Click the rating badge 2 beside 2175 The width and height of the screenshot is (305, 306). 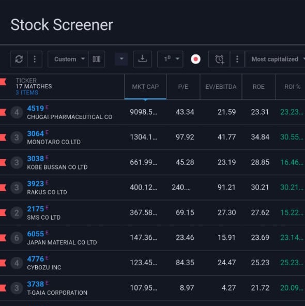pyautogui.click(x=17, y=213)
